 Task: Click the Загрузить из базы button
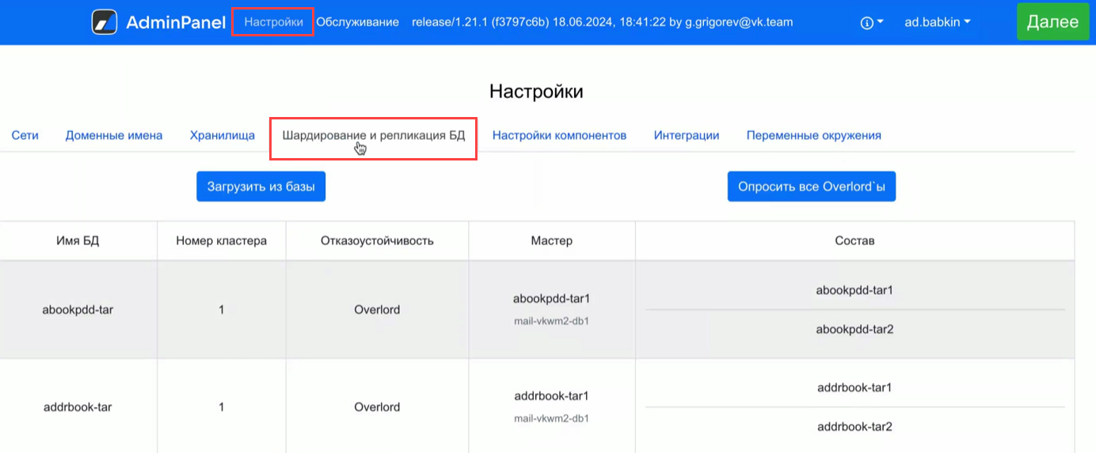pos(261,187)
